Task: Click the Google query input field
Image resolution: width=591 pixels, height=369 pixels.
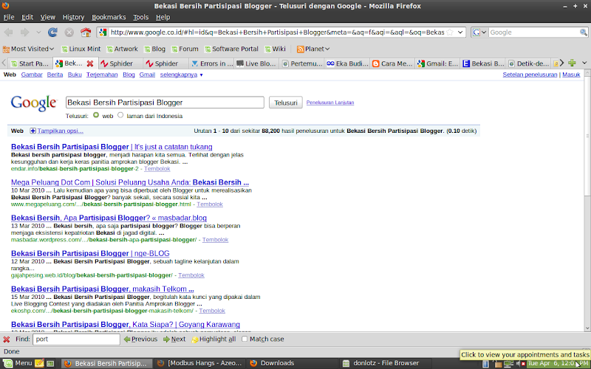Action: (165, 103)
